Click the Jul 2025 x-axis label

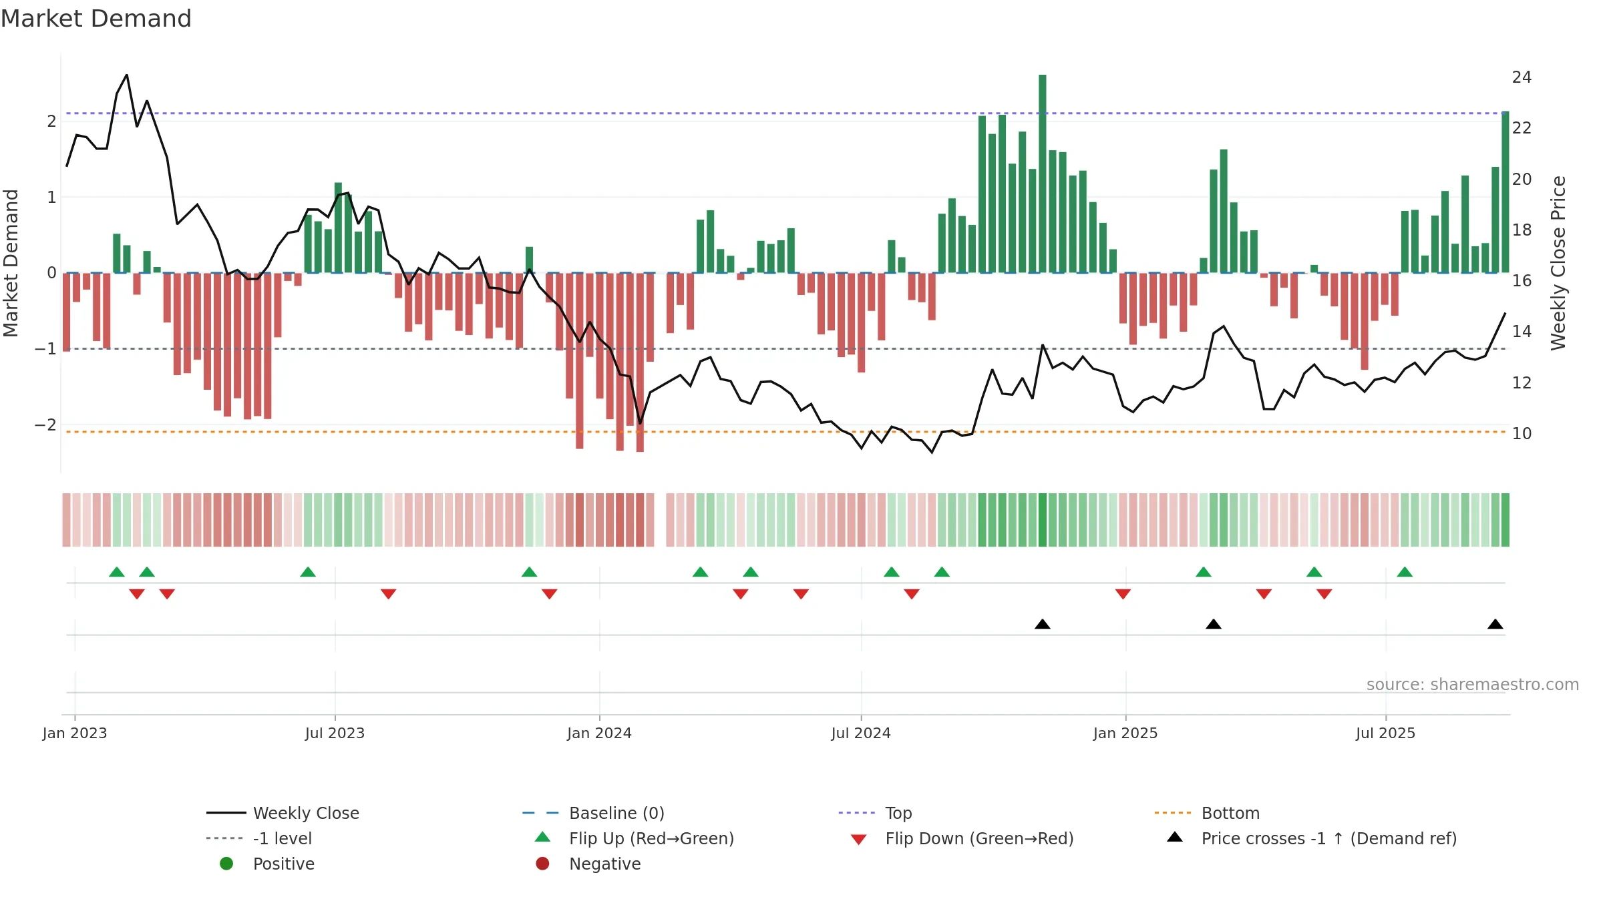[1386, 733]
